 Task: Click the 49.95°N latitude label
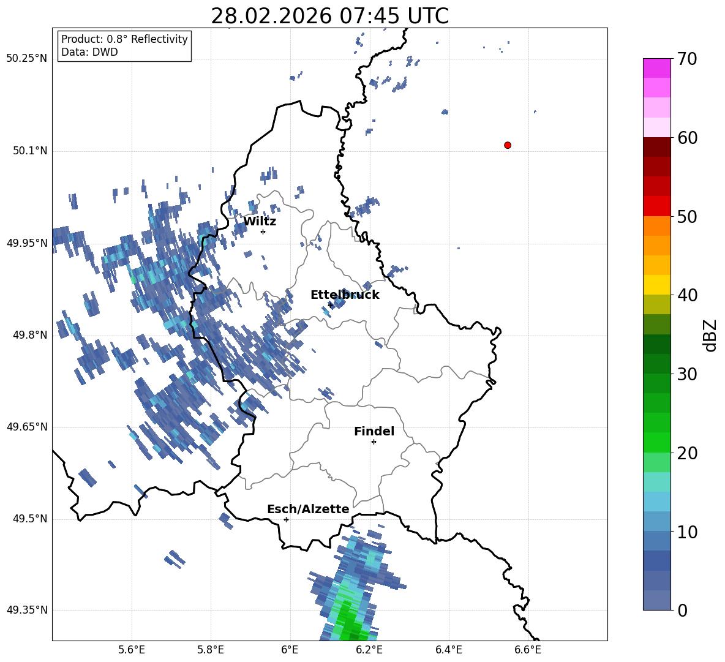click(27, 243)
